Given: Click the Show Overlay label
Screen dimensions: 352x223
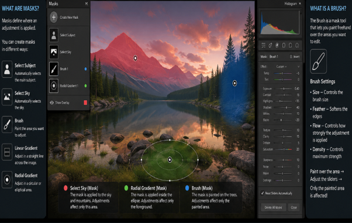Looking at the screenshot, I should pyautogui.click(x=62, y=103).
